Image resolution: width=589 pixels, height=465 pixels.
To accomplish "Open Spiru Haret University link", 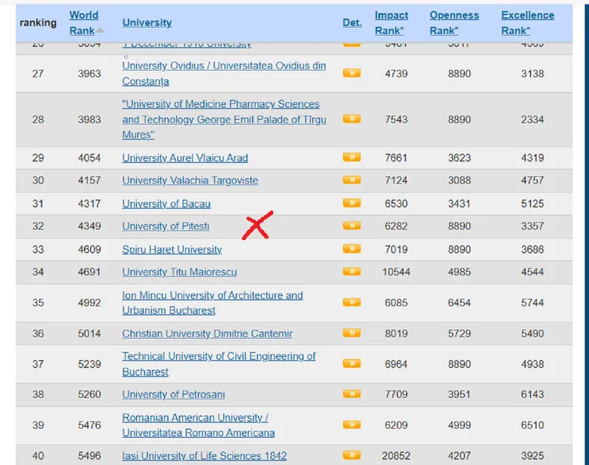I will point(172,250).
